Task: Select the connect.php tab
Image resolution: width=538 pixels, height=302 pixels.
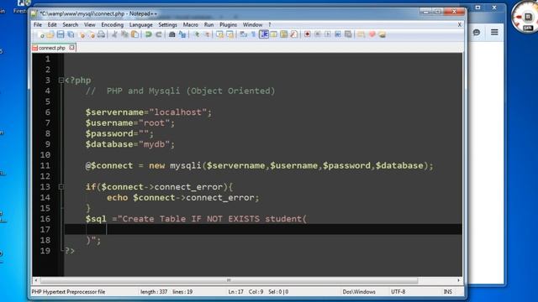Action: 51,48
